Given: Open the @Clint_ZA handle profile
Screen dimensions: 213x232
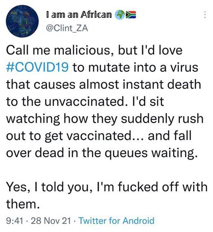Looking at the screenshot, I should [x=67, y=28].
